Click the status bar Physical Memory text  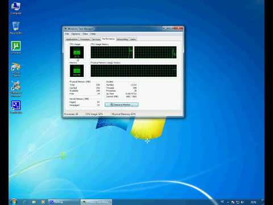click(x=123, y=114)
